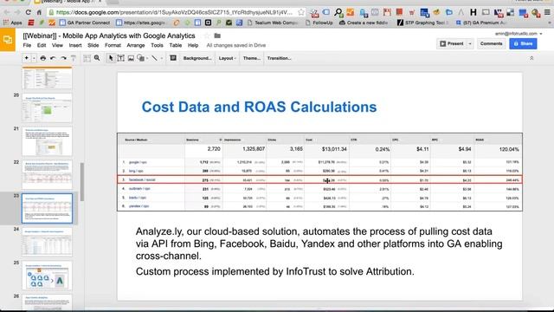Click the Undo icon
554x312 pixels.
click(53, 58)
